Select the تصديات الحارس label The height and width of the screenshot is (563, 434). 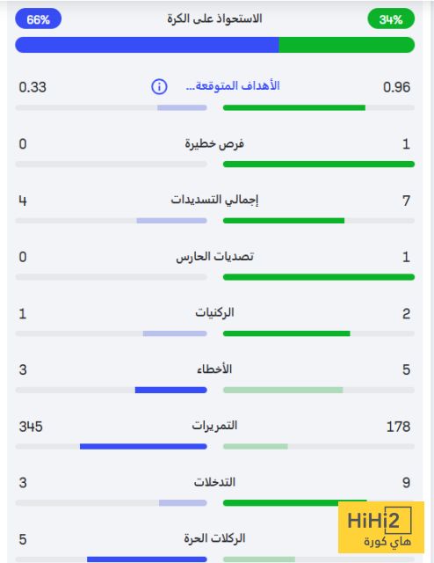[214, 256]
